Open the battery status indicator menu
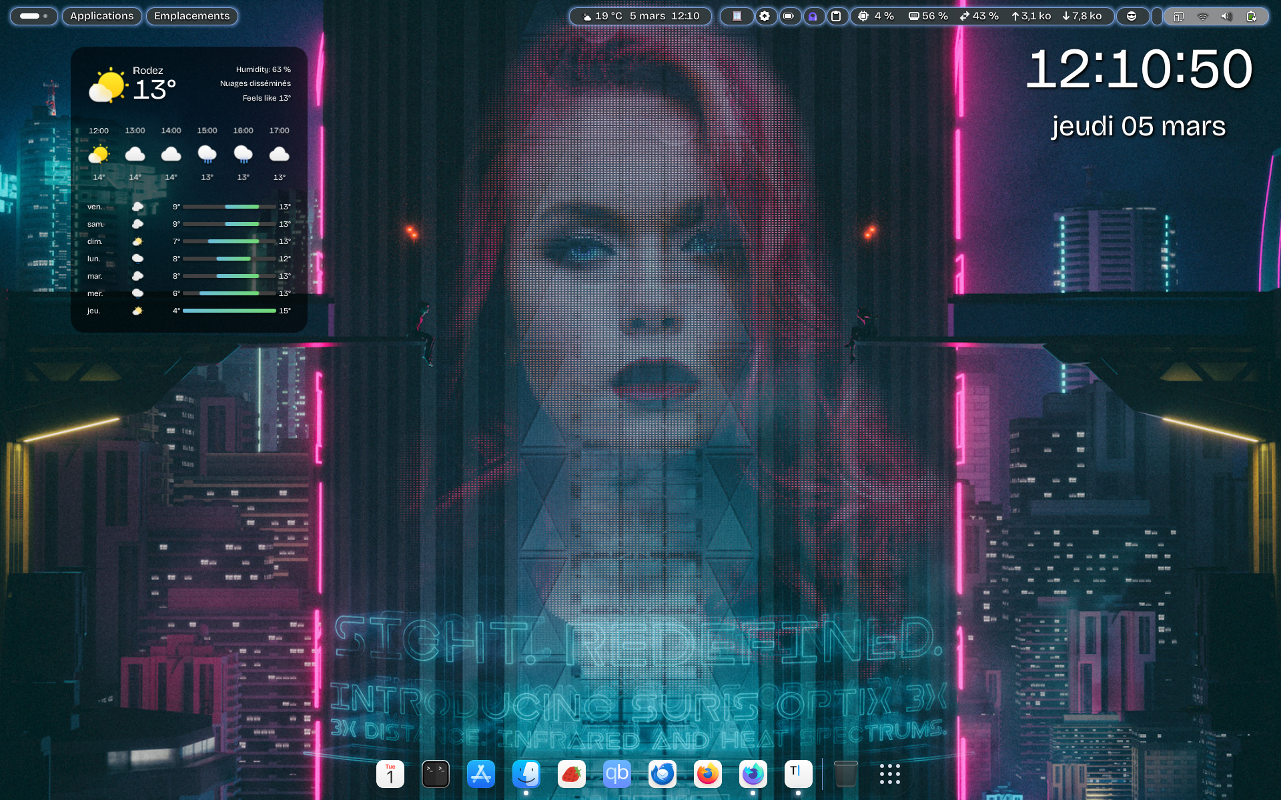1281x800 pixels. (x=1251, y=16)
